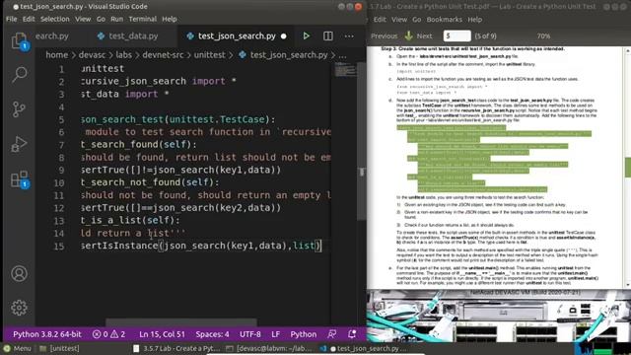Click Previous page button in PDF viewer
This screenshot has height=355, width=631.
[x=384, y=36]
